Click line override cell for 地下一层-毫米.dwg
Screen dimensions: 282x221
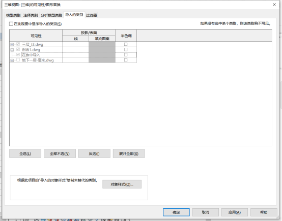[x=75, y=60]
